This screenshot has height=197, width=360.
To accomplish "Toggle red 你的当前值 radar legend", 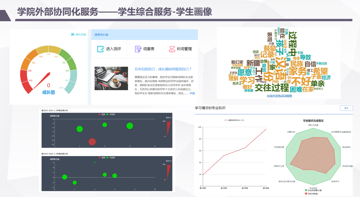I will click(x=306, y=194).
